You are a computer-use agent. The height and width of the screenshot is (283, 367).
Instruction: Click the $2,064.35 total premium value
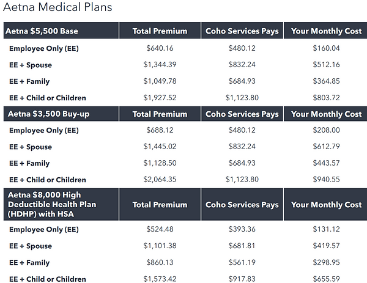[160, 180]
